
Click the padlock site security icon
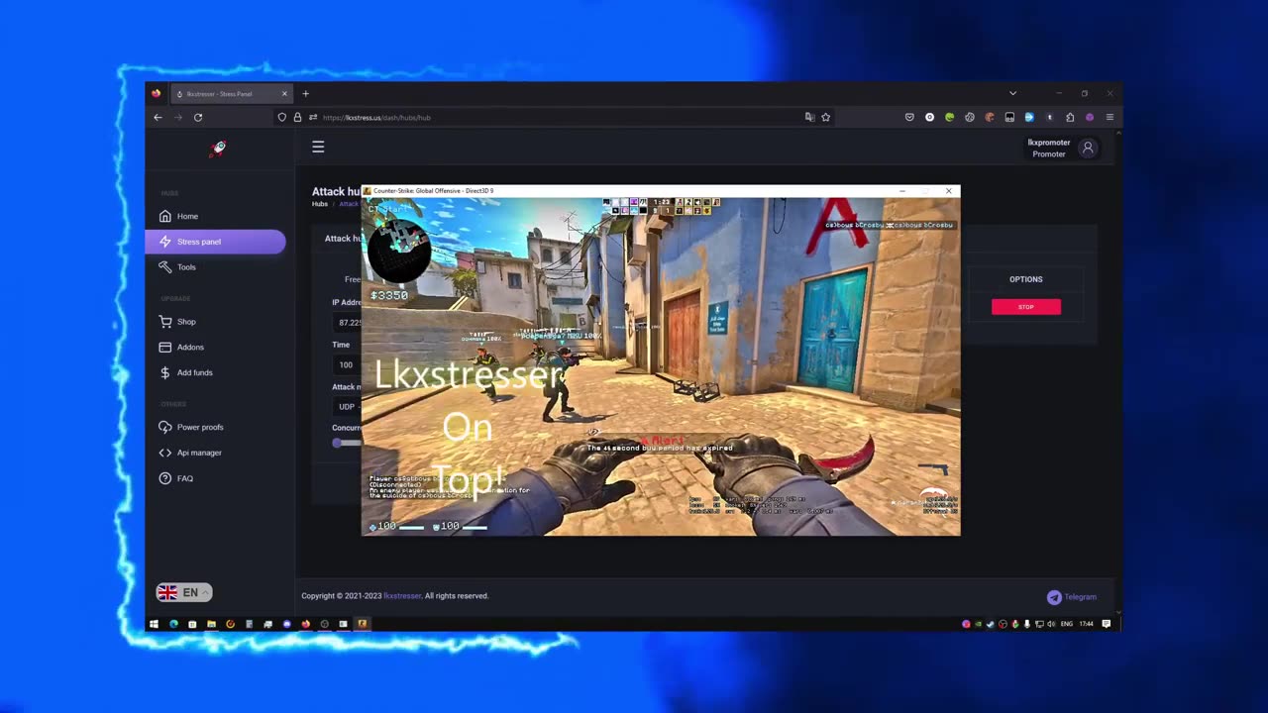click(x=297, y=117)
